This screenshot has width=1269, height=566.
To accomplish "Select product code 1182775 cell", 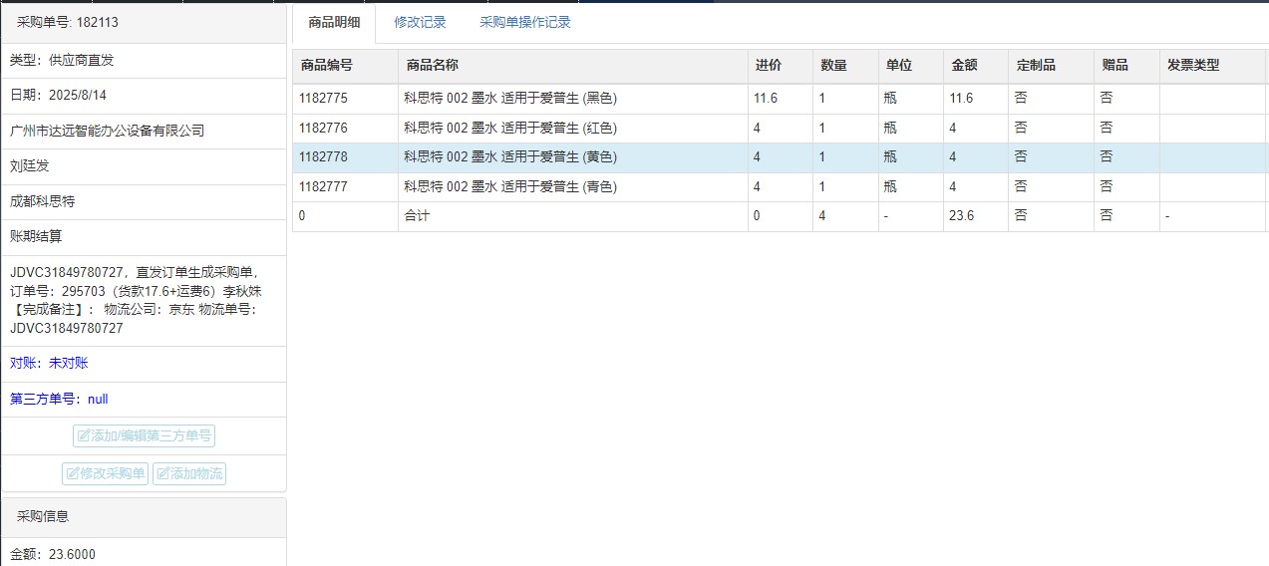I will (345, 99).
